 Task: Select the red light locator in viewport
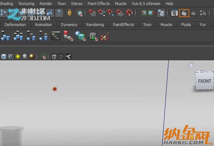(x=55, y=89)
